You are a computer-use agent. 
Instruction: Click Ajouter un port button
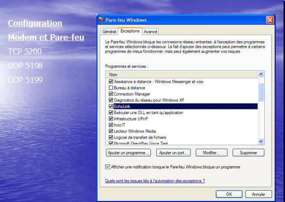click(173, 153)
